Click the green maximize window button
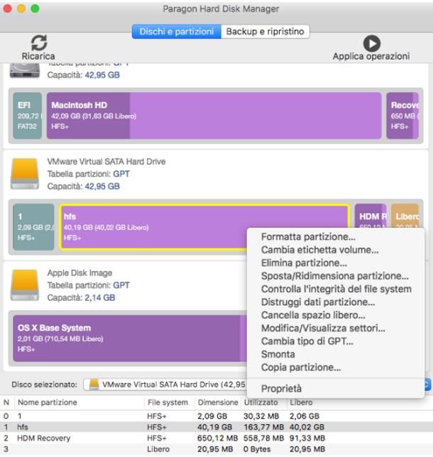Screen dimensions: 433x457 (x=35, y=9)
